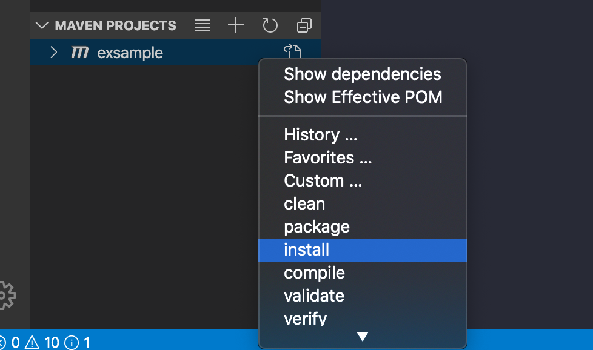593x350 pixels.
Task: Choose Show Effective POM menu entry
Action: coord(363,97)
